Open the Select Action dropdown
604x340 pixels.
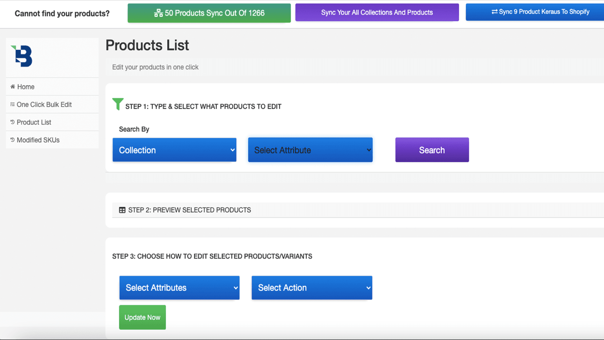(311, 287)
